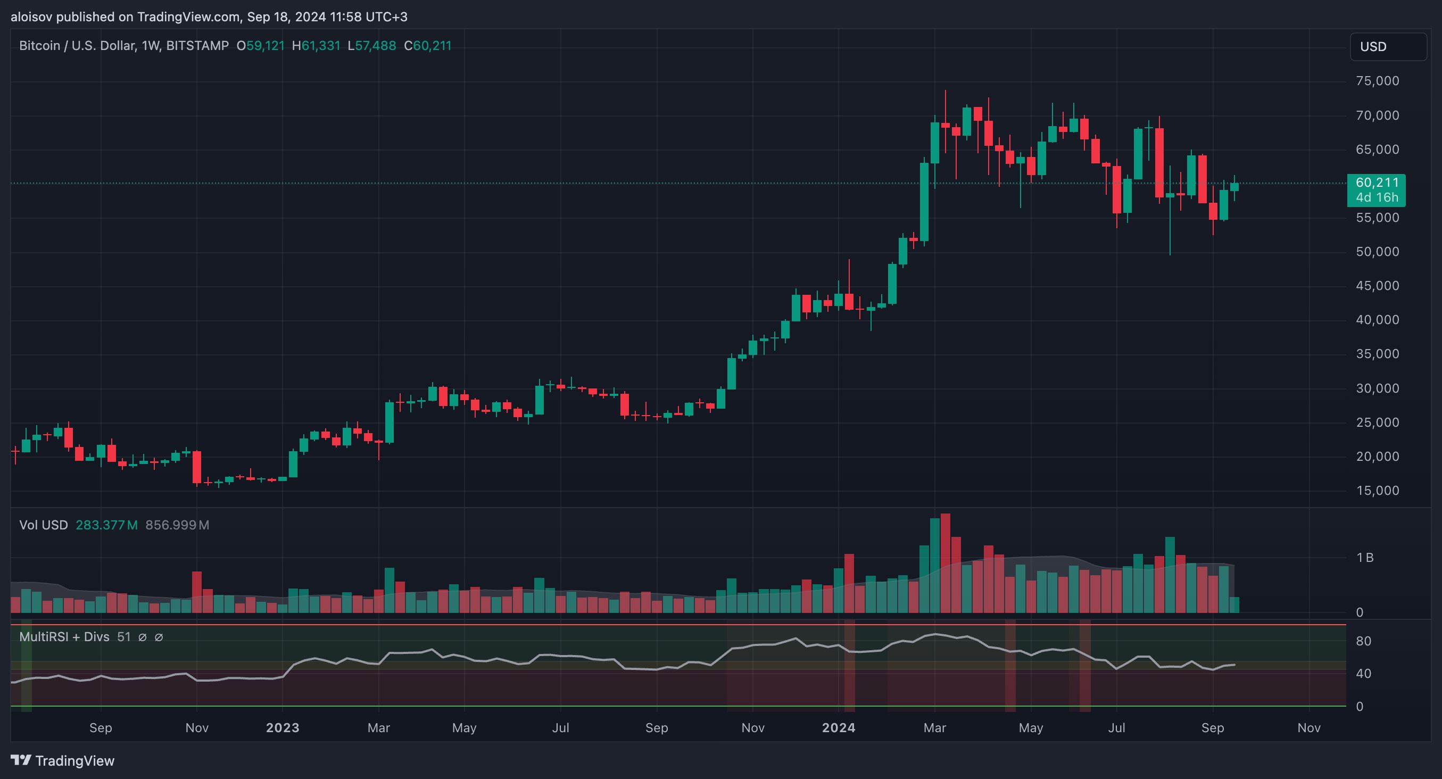1442x779 pixels.
Task: Open the USD currency selector
Action: [1387, 46]
